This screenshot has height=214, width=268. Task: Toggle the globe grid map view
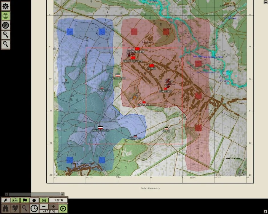point(5,16)
